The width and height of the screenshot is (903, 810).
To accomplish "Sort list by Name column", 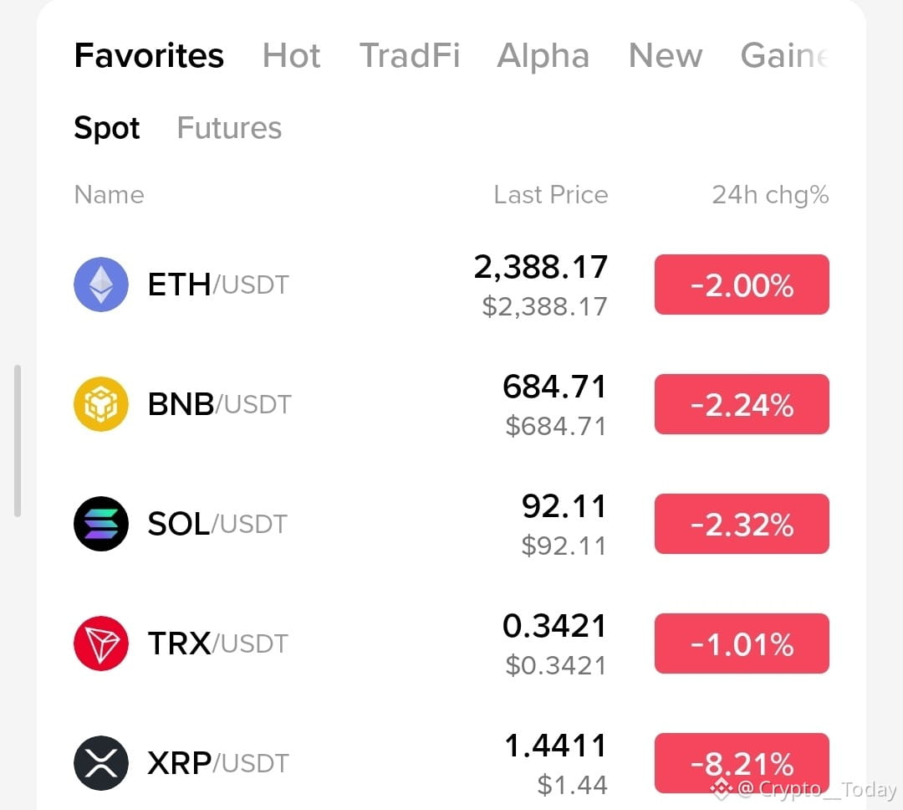I will pyautogui.click(x=109, y=195).
